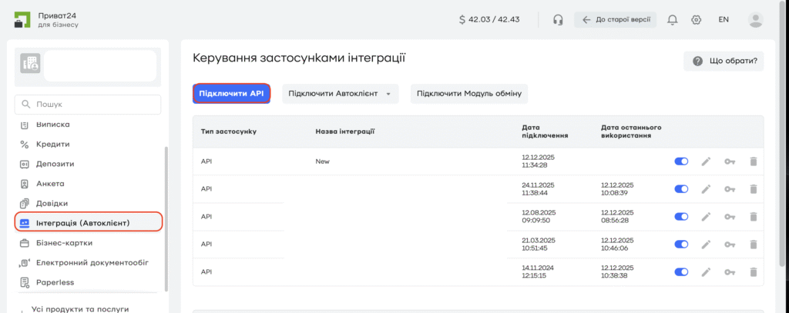This screenshot has width=789, height=313.
Task: Click pencil for integration connected 14.11.2024
Action: point(705,272)
